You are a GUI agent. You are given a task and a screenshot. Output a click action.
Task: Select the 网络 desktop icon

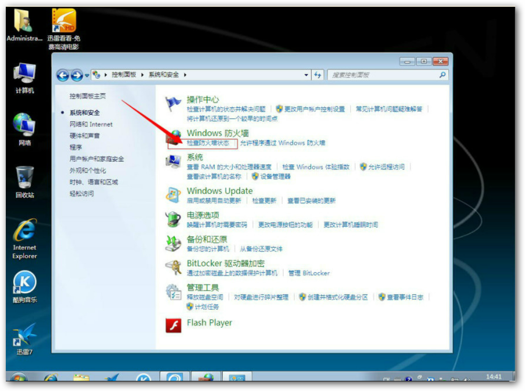(25, 130)
